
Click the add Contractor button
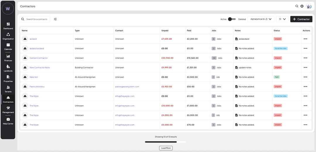301,19
